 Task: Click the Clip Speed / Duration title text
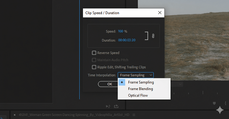[102, 13]
